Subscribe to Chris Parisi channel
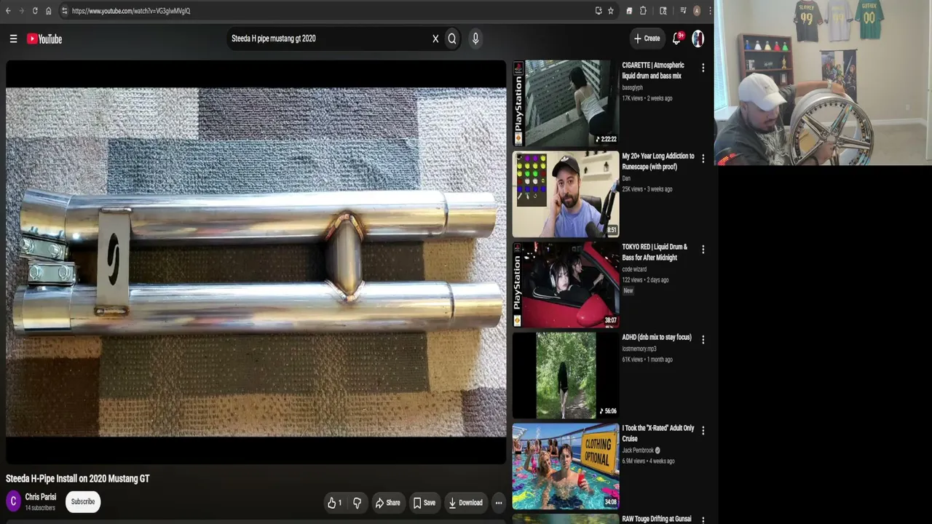 coord(83,501)
